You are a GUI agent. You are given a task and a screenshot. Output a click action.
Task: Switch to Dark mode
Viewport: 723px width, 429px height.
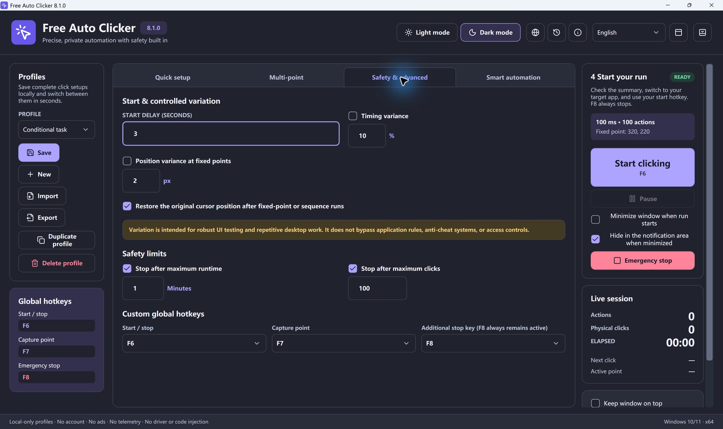[490, 32]
